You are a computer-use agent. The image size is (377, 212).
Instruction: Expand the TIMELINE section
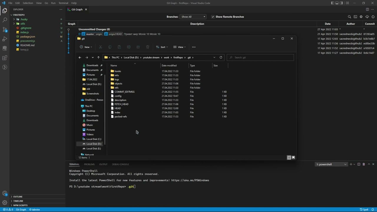coord(18,201)
